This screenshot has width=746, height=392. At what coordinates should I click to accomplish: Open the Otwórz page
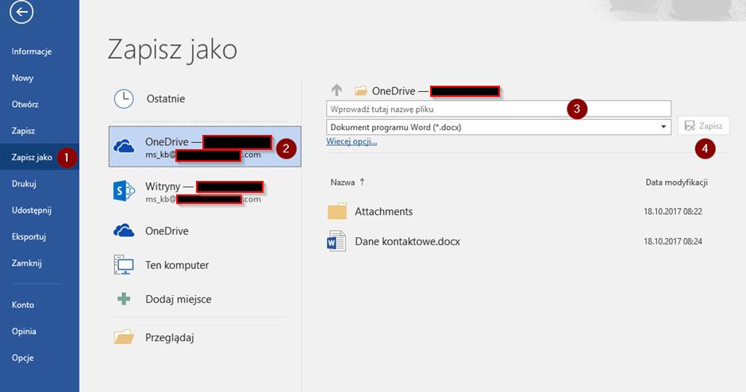click(25, 104)
